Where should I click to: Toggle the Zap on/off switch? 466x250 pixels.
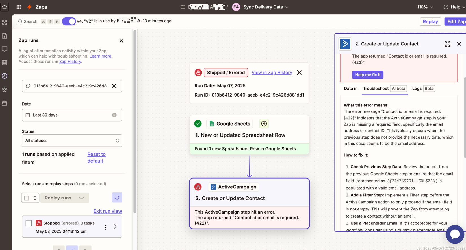click(69, 21)
